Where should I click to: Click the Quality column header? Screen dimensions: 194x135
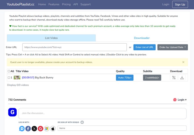tap(120, 71)
